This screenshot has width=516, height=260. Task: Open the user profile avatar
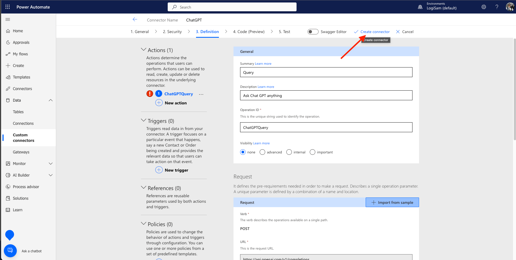tap(510, 7)
